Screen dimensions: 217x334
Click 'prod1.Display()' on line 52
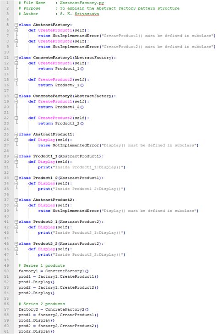point(37,282)
